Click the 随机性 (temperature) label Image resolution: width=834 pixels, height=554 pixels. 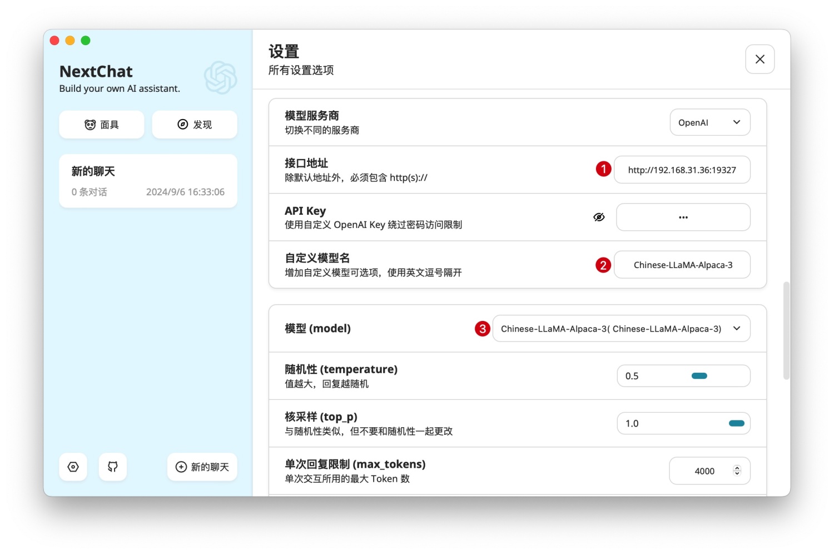pos(341,369)
